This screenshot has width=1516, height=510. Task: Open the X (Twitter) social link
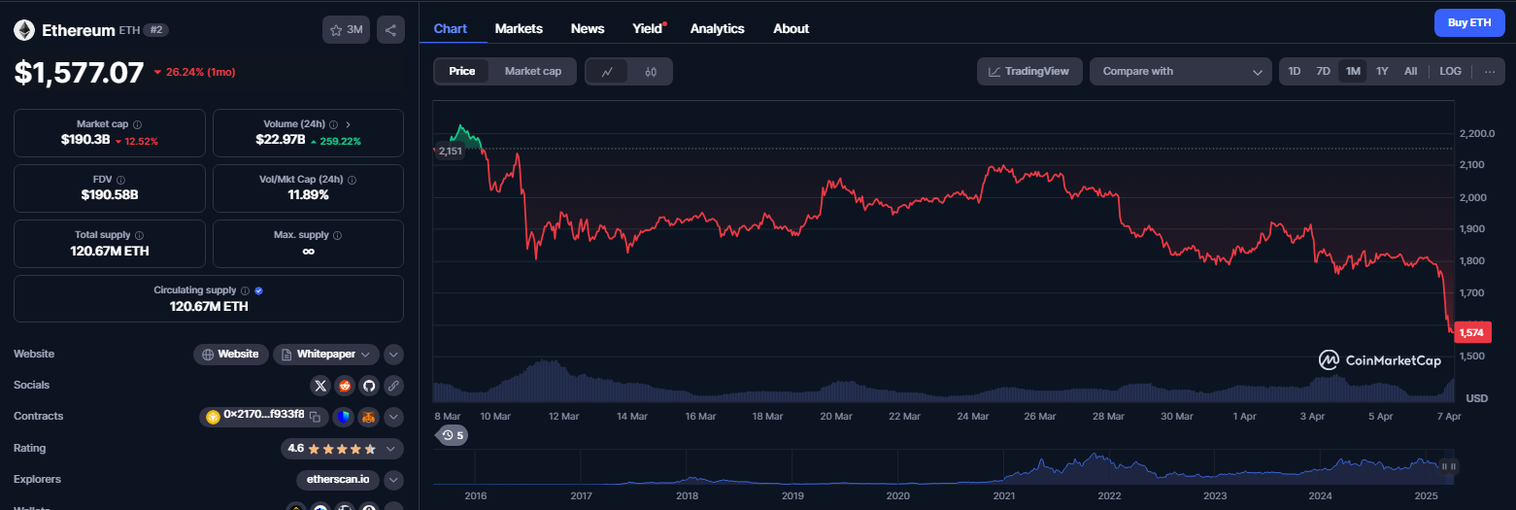[320, 386]
